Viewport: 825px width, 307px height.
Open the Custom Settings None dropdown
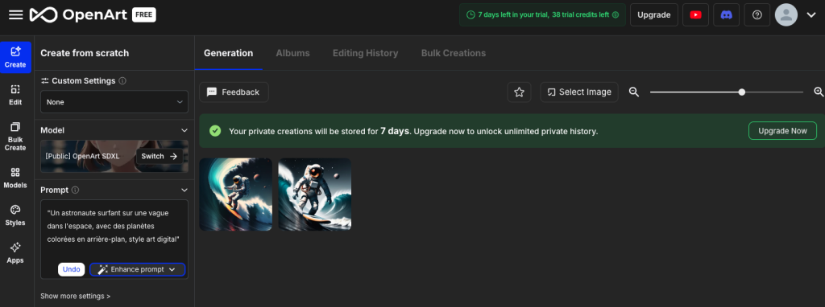coord(114,102)
